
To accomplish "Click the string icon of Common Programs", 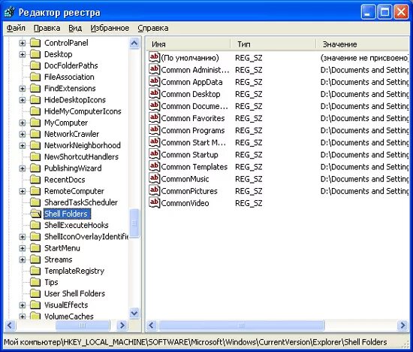I will click(155, 130).
